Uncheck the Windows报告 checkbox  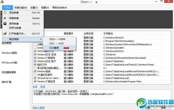click(x=35, y=71)
